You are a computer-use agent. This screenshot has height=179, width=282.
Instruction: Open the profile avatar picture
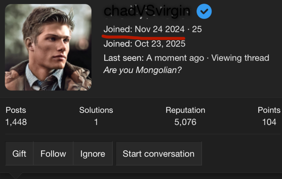(48, 47)
